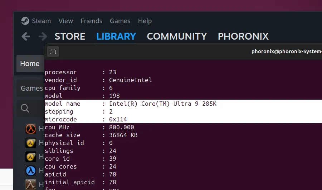Select the second yellow lambda game icon
Screen dimensions: 322x190
coord(31,157)
